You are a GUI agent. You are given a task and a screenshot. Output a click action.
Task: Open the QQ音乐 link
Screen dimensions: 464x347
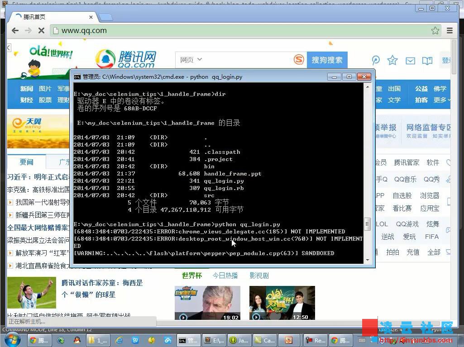[x=405, y=179]
